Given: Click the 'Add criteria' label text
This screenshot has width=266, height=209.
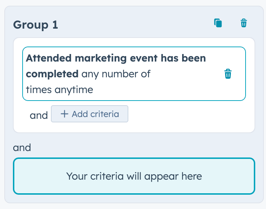Looking at the screenshot, I should [x=95, y=114].
